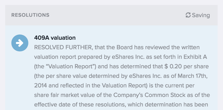Click the Saving status text
The height and width of the screenshot is (110, 223).
click(201, 15)
